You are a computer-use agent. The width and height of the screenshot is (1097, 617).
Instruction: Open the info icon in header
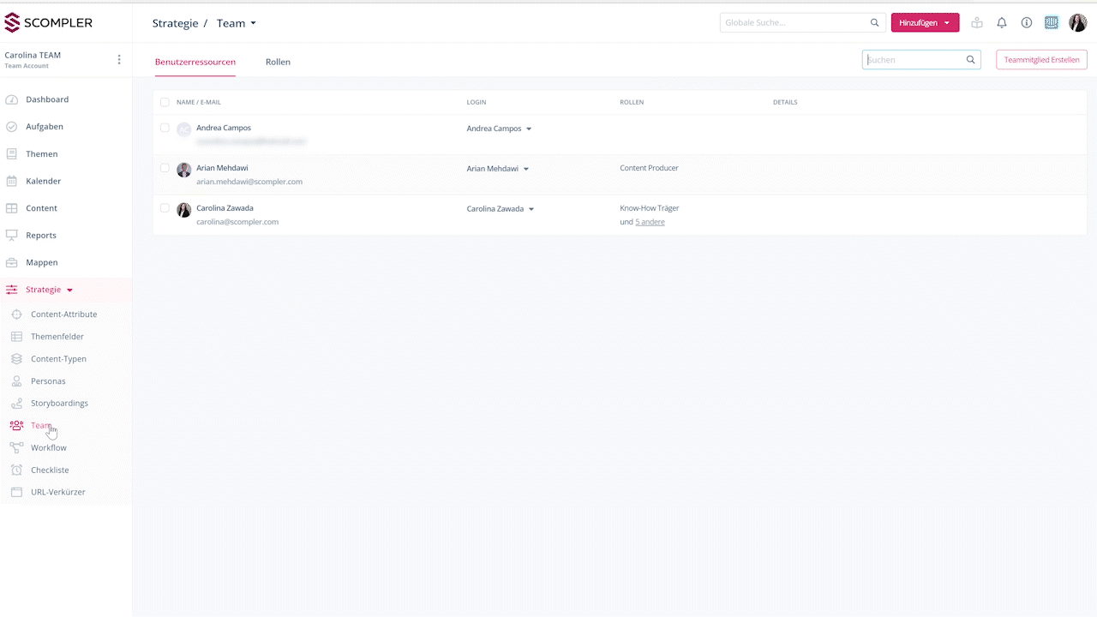tap(1026, 23)
